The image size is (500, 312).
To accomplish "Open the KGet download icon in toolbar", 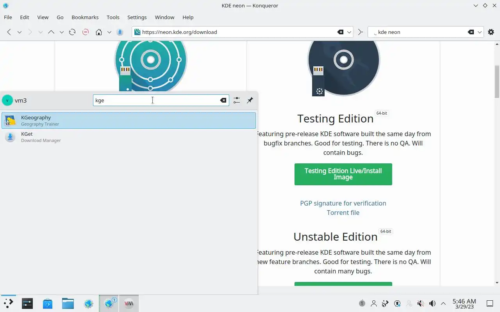I will coord(120,32).
